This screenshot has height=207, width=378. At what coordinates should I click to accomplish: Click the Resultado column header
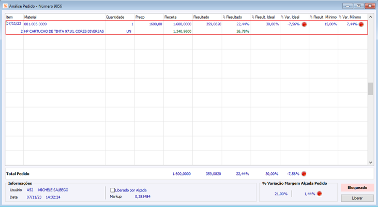coord(207,17)
